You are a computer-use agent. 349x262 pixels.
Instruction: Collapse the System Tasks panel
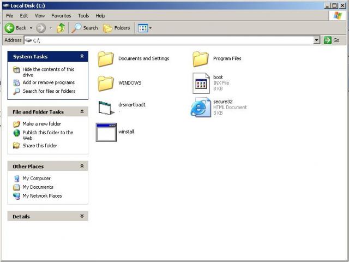(x=82, y=56)
